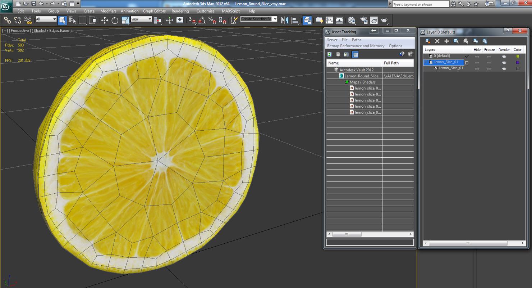This screenshot has height=288, width=532.
Task: Toggle Hide for the 0 (default) layer
Action: coord(477,57)
